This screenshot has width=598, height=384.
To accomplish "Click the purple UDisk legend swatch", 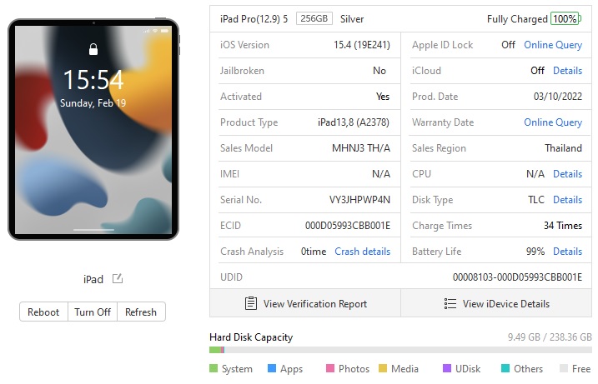I will coord(446,368).
